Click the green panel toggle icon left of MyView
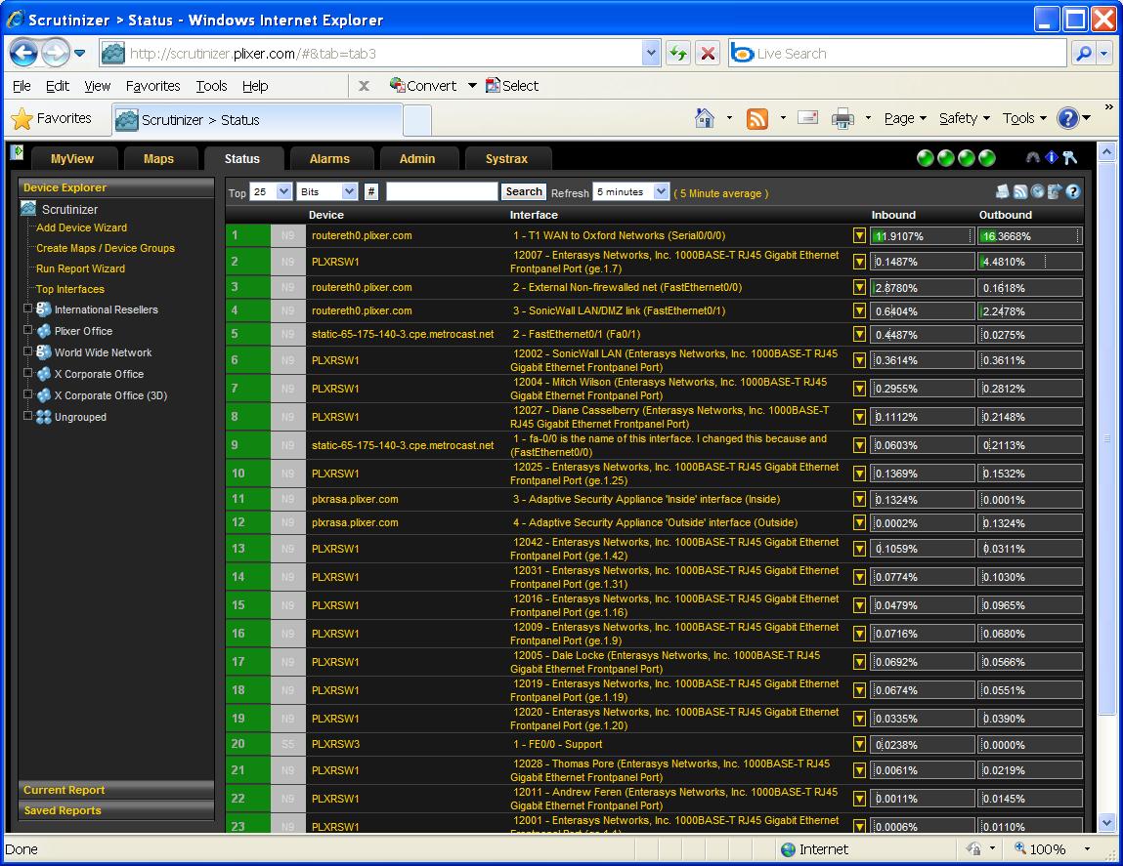The height and width of the screenshot is (866, 1123). pyautogui.click(x=18, y=152)
